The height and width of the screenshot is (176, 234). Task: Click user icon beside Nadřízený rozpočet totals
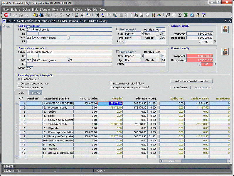tap(225, 29)
